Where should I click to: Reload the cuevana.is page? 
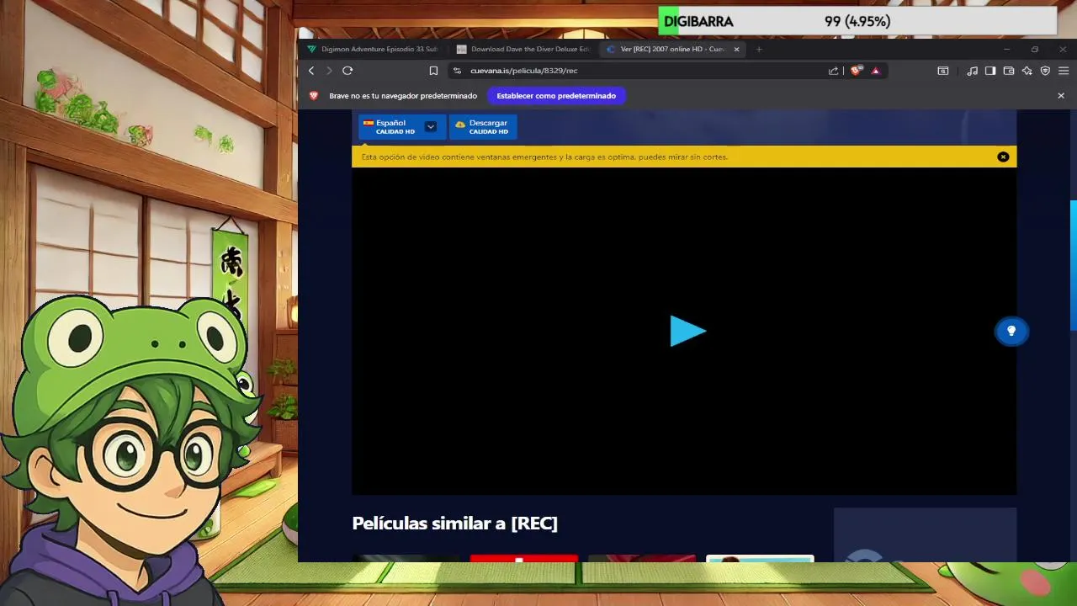[x=348, y=71]
